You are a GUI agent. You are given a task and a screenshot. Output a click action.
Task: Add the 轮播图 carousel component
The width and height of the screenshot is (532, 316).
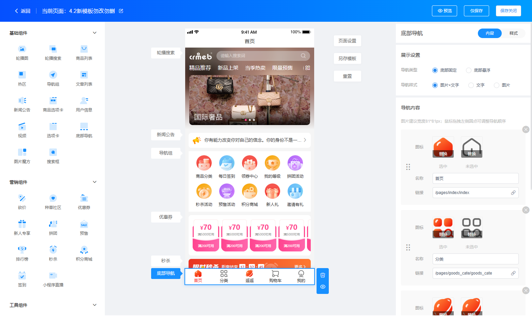[x=22, y=53]
